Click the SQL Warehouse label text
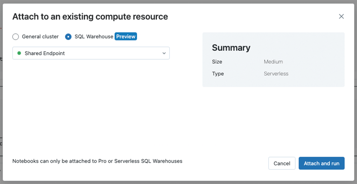The height and width of the screenshot is (184, 357). pyautogui.click(x=94, y=37)
